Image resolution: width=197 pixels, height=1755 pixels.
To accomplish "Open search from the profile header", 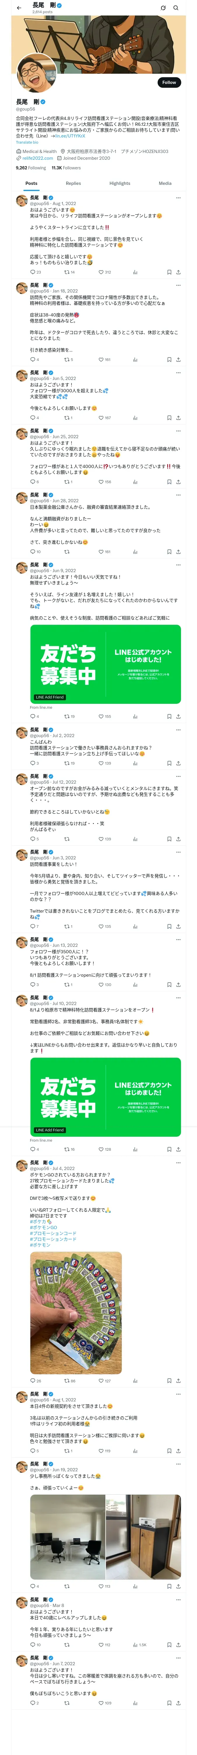I will [x=176, y=8].
